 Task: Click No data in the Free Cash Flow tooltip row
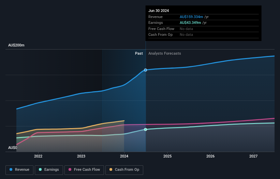click(186, 29)
